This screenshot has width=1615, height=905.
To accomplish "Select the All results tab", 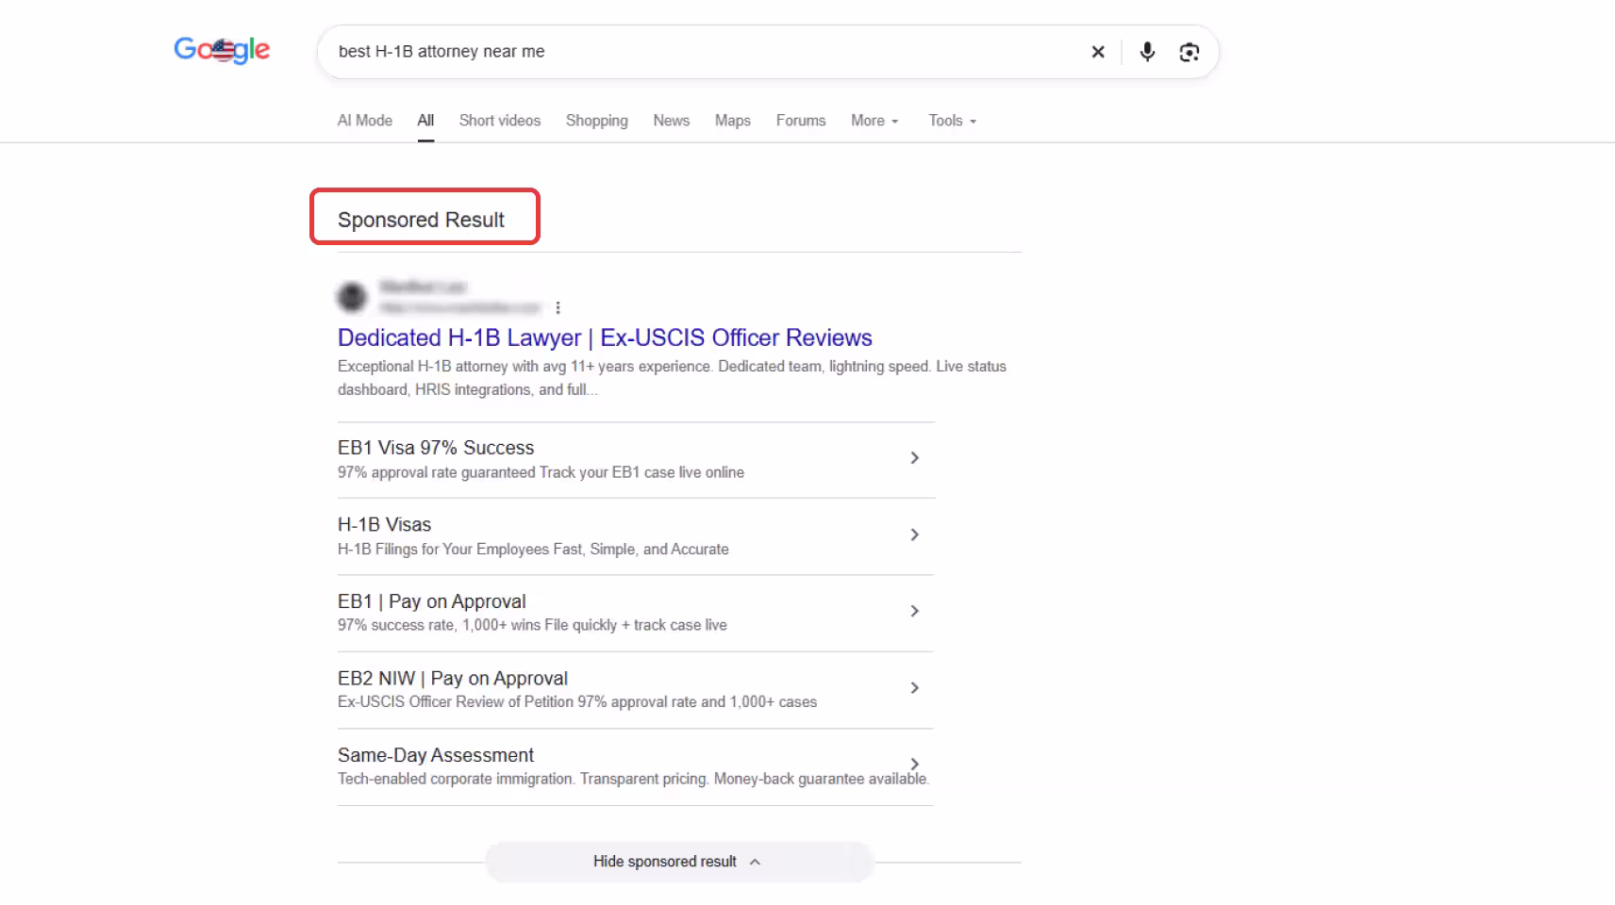I will (425, 121).
